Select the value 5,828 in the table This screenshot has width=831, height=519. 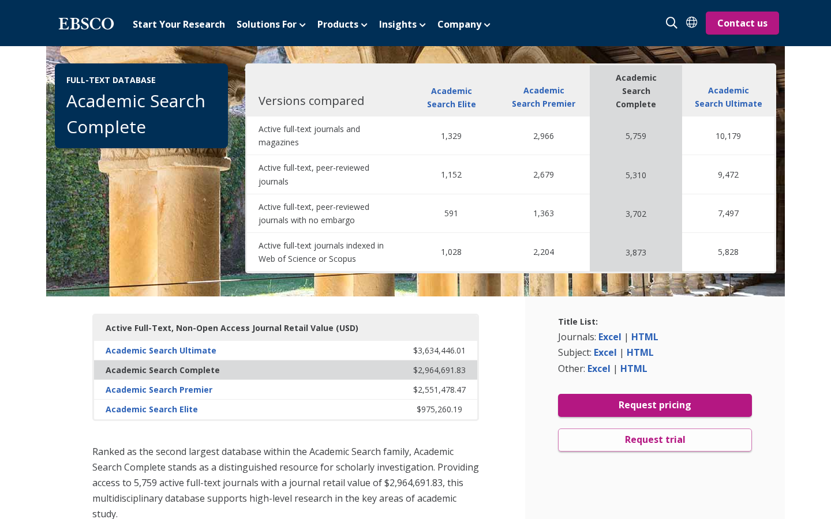coord(728,252)
